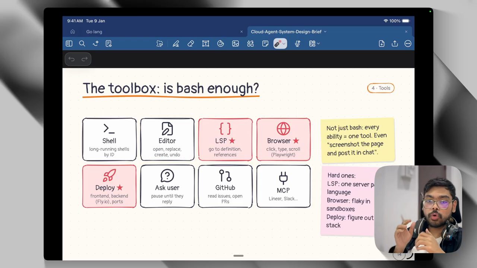Redo the last undone action

(x=84, y=59)
